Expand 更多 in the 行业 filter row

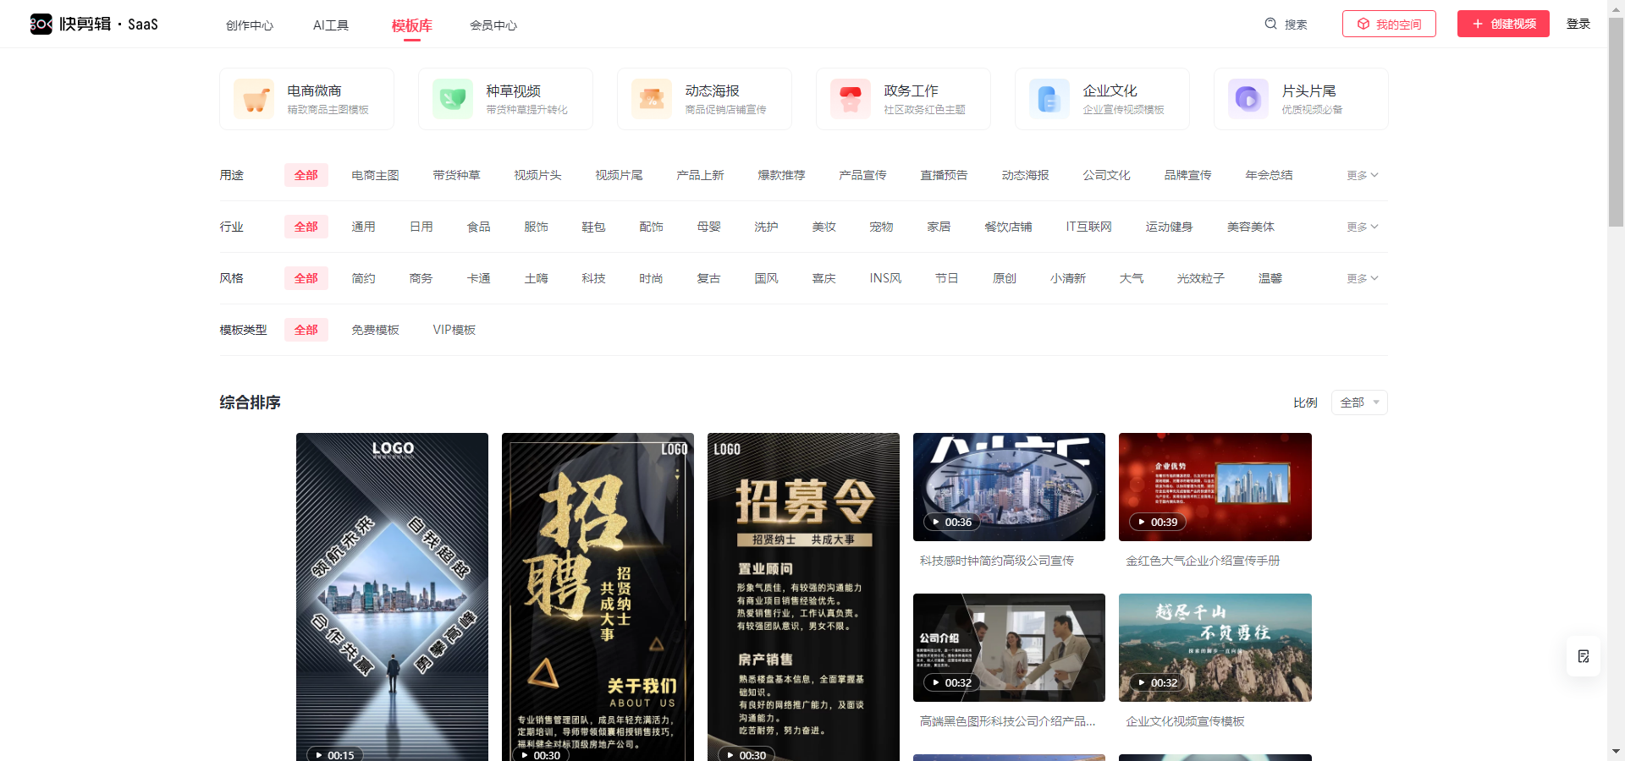pyautogui.click(x=1363, y=227)
